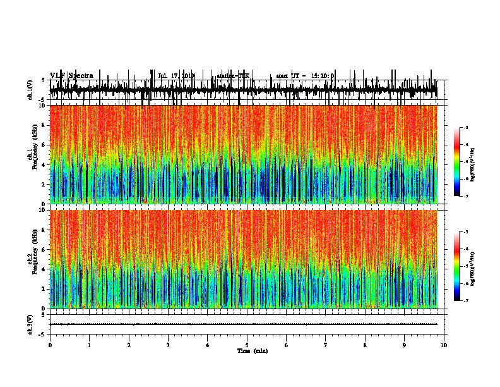Click the ch.1 color bar log(PSD) label
Viewport: 500px width, 387px height.
(x=473, y=165)
